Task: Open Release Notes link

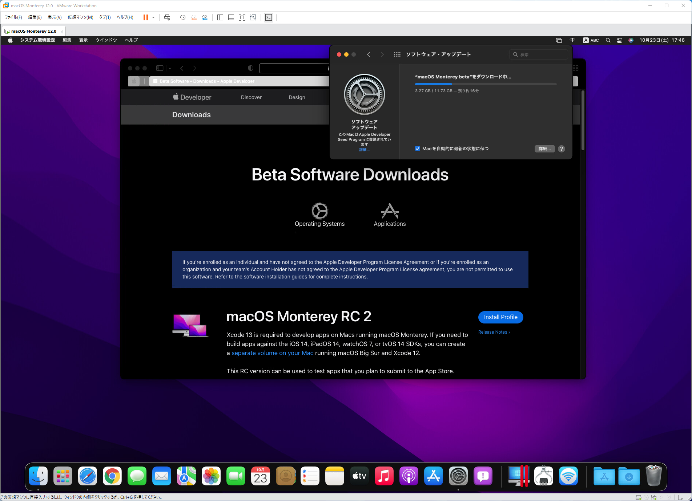Action: click(x=494, y=332)
